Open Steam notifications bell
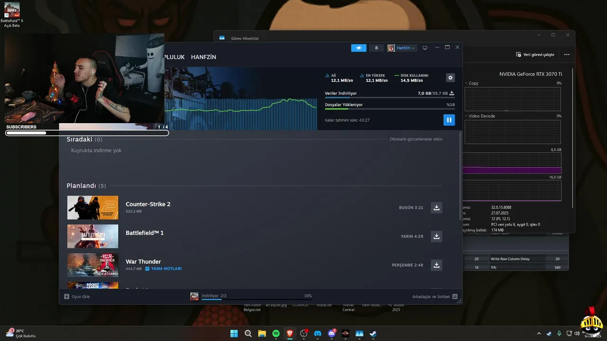The width and height of the screenshot is (607, 341). pyautogui.click(x=377, y=48)
